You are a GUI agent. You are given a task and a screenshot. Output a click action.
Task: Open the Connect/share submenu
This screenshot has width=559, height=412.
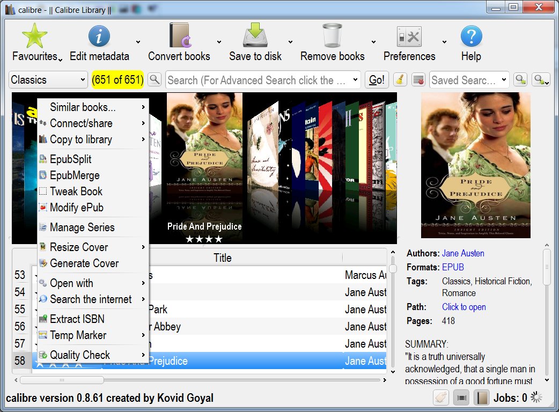pos(93,123)
